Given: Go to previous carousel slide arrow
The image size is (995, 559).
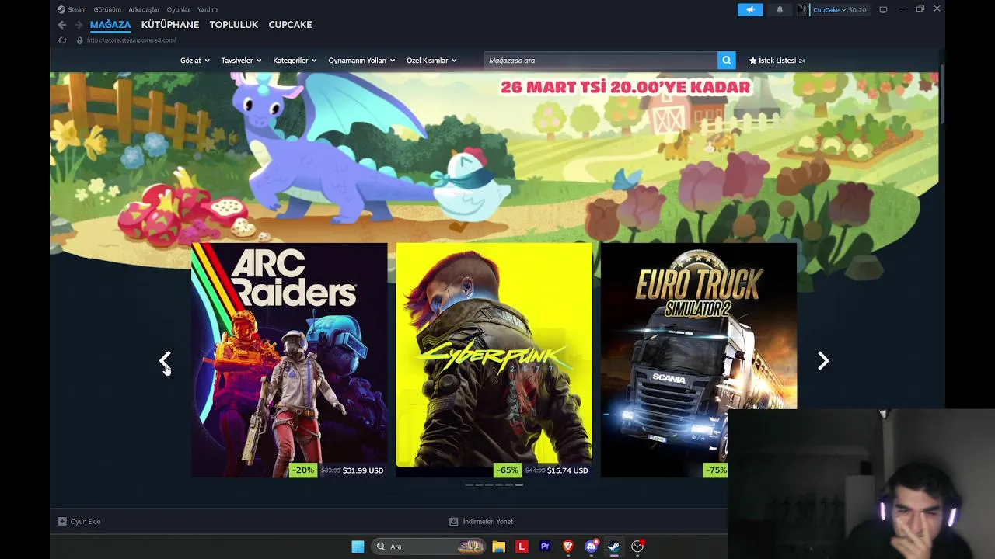Looking at the screenshot, I should click(165, 360).
